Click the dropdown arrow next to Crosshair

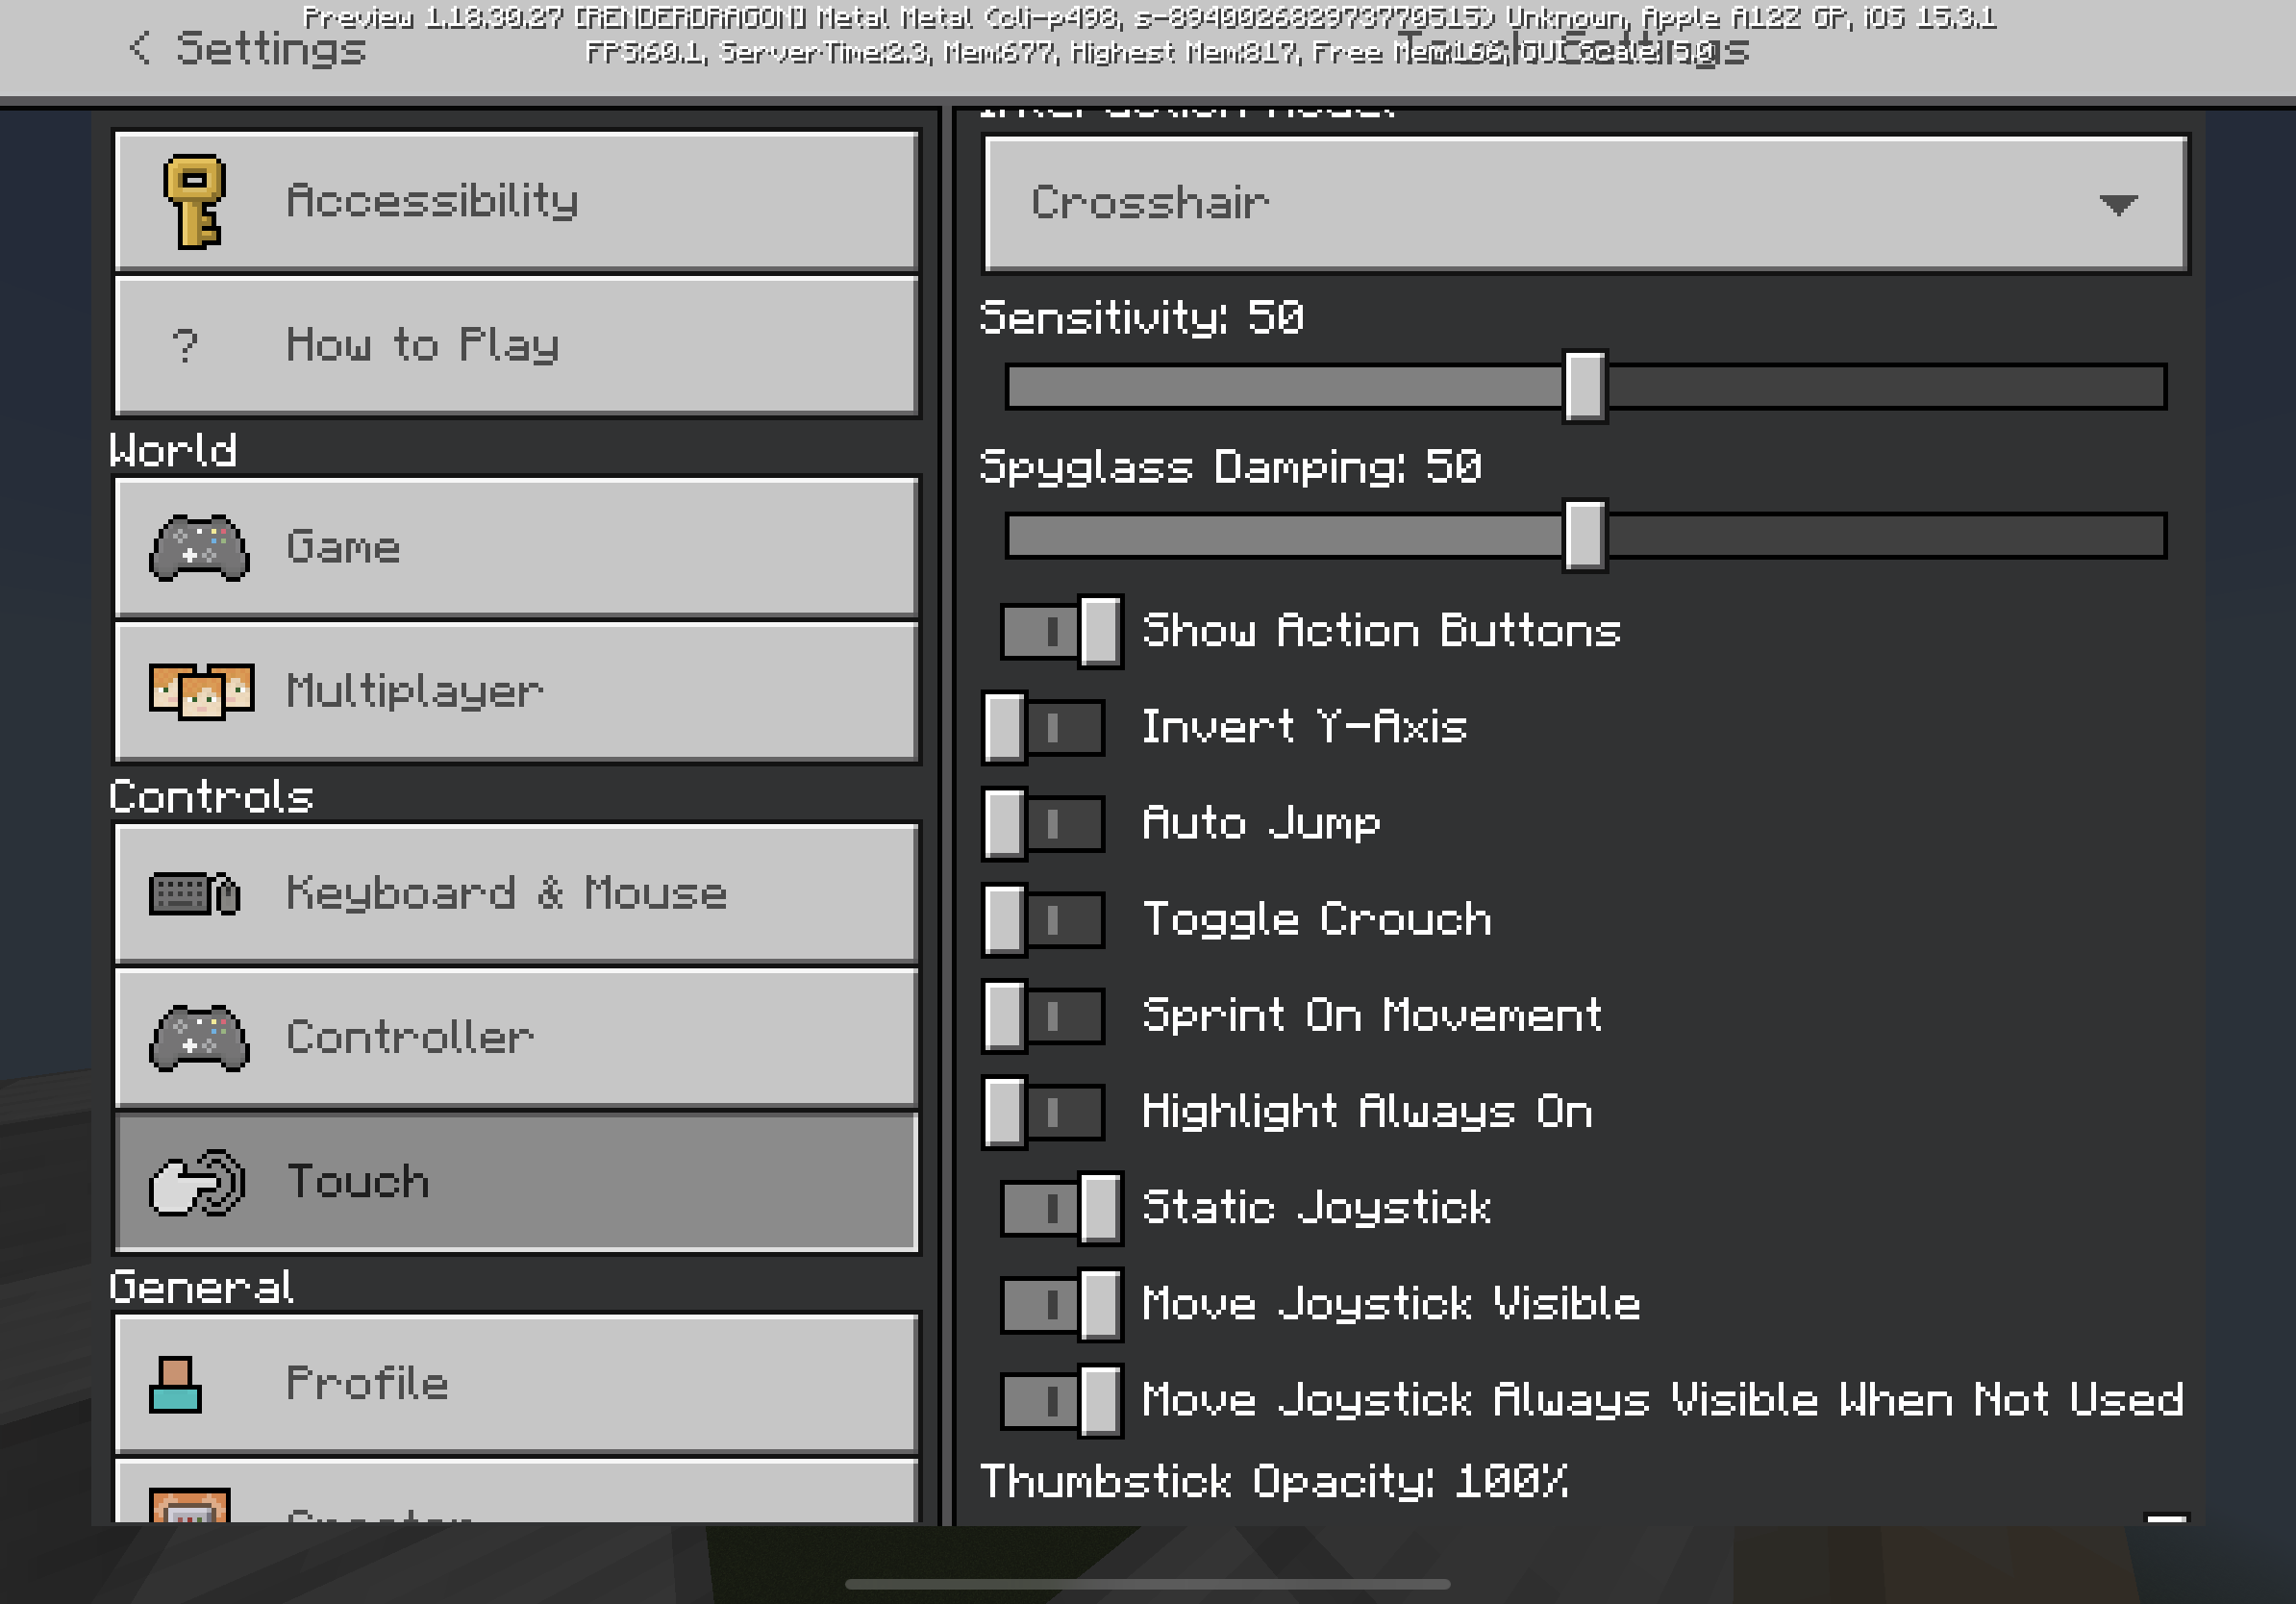pyautogui.click(x=2118, y=204)
